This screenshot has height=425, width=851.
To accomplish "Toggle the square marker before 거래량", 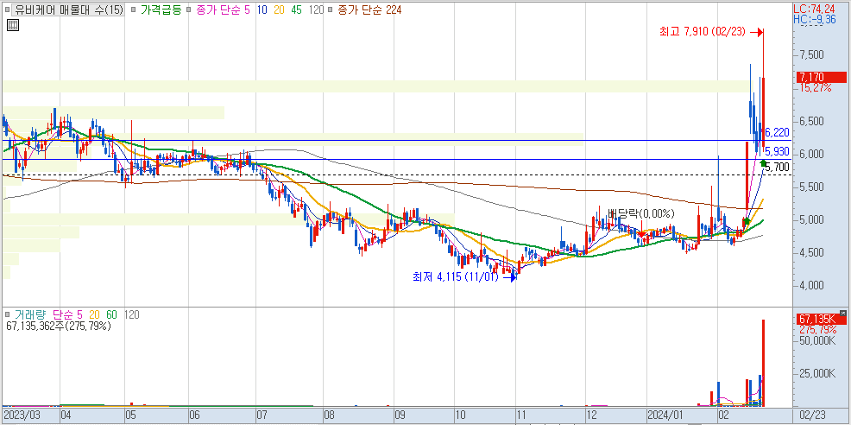I will 7,314.
